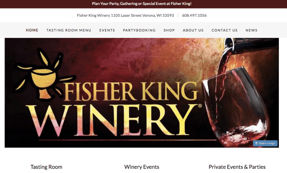Select the Partybooking menu item
The height and width of the screenshot is (173, 287).
point(139,30)
